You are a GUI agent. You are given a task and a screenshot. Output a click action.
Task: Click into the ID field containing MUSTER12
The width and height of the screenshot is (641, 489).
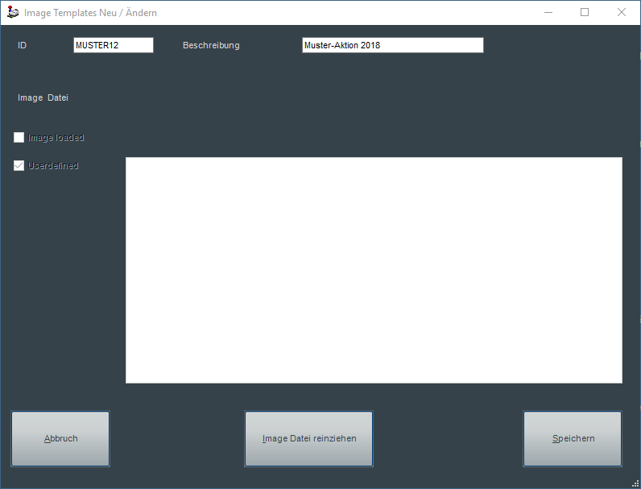click(113, 46)
